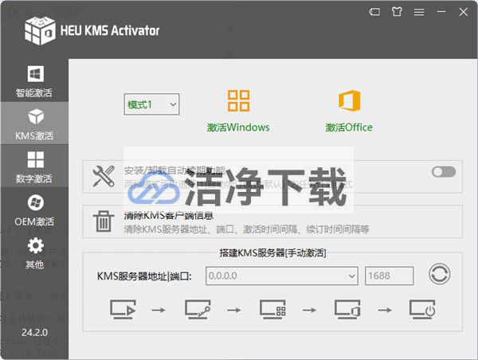478x360 pixels.
Task: Click the 激活Windows tile icon
Action: pyautogui.click(x=239, y=100)
